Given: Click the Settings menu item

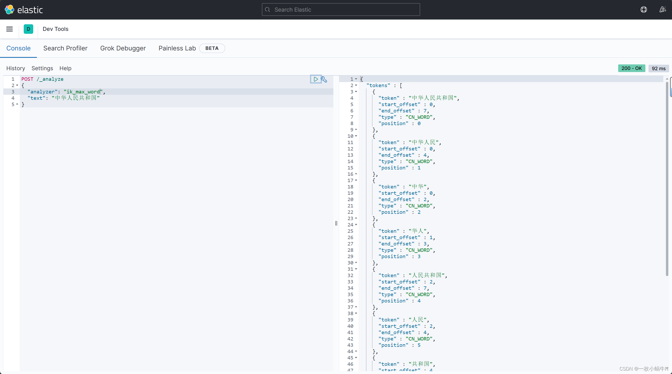Looking at the screenshot, I should pyautogui.click(x=42, y=68).
